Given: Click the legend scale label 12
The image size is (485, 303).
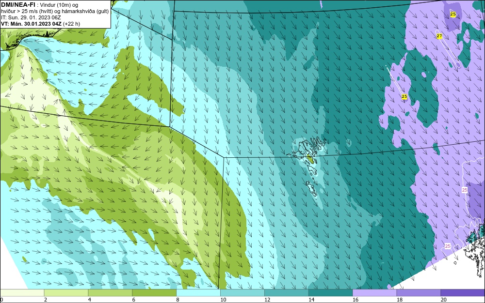Looking at the screenshot, I should pos(267,300).
